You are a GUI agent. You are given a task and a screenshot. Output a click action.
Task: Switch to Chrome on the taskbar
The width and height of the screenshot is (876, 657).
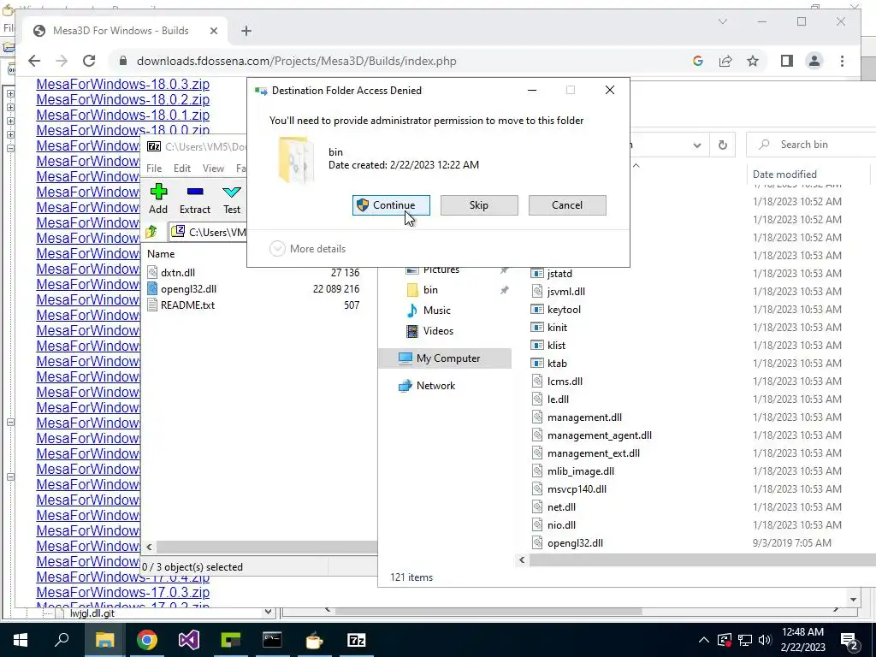point(147,640)
